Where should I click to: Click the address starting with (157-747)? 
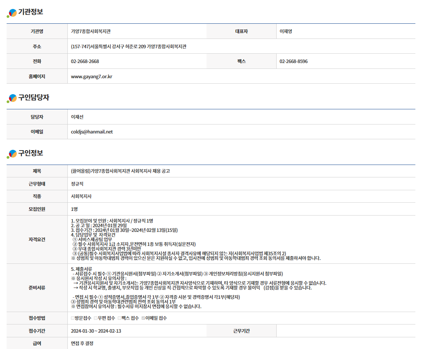[129, 46]
